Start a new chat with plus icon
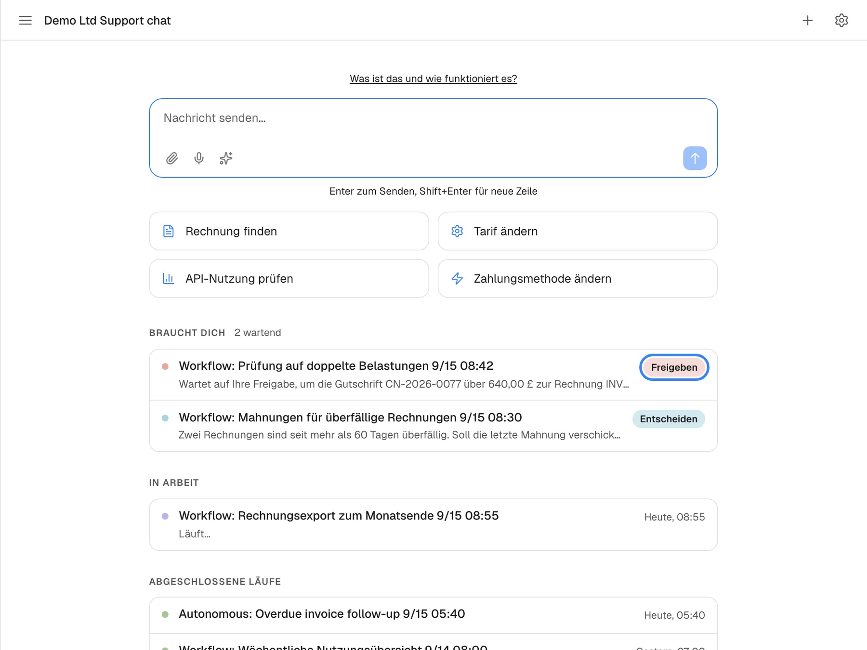Viewport: 867px width, 650px height. pos(808,20)
